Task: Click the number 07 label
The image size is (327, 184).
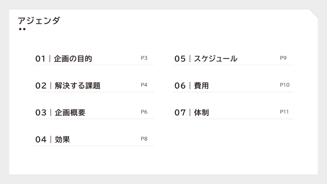Action: pyautogui.click(x=180, y=113)
